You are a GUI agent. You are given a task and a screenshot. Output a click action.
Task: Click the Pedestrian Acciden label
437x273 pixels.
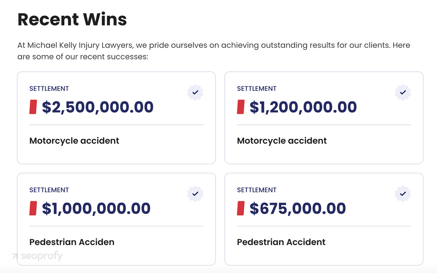tap(72, 242)
